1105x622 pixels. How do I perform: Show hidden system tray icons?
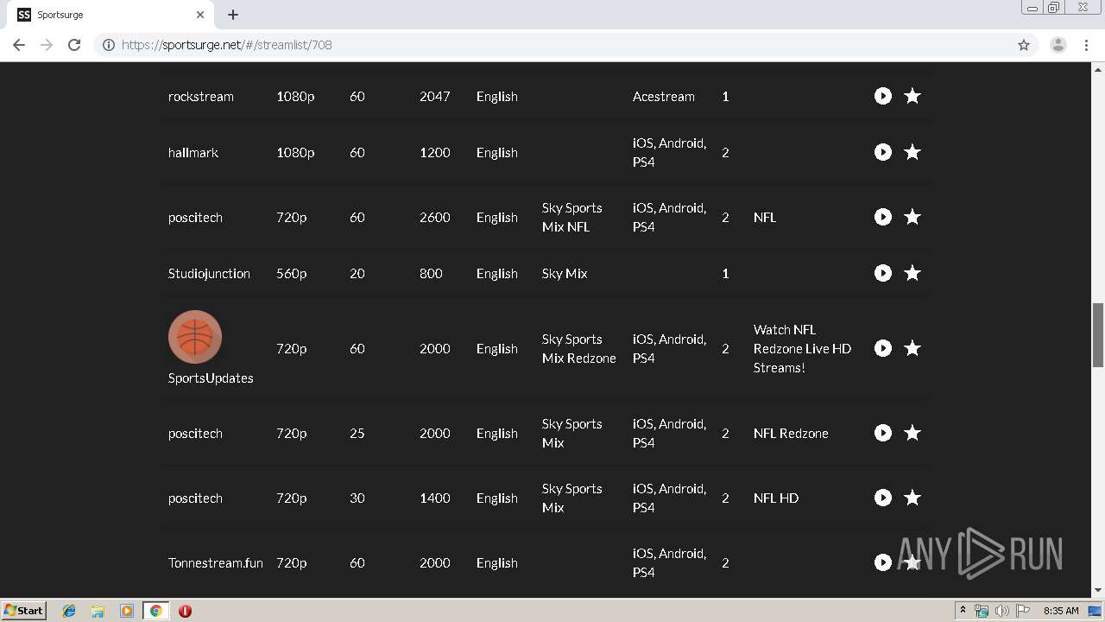click(x=963, y=610)
